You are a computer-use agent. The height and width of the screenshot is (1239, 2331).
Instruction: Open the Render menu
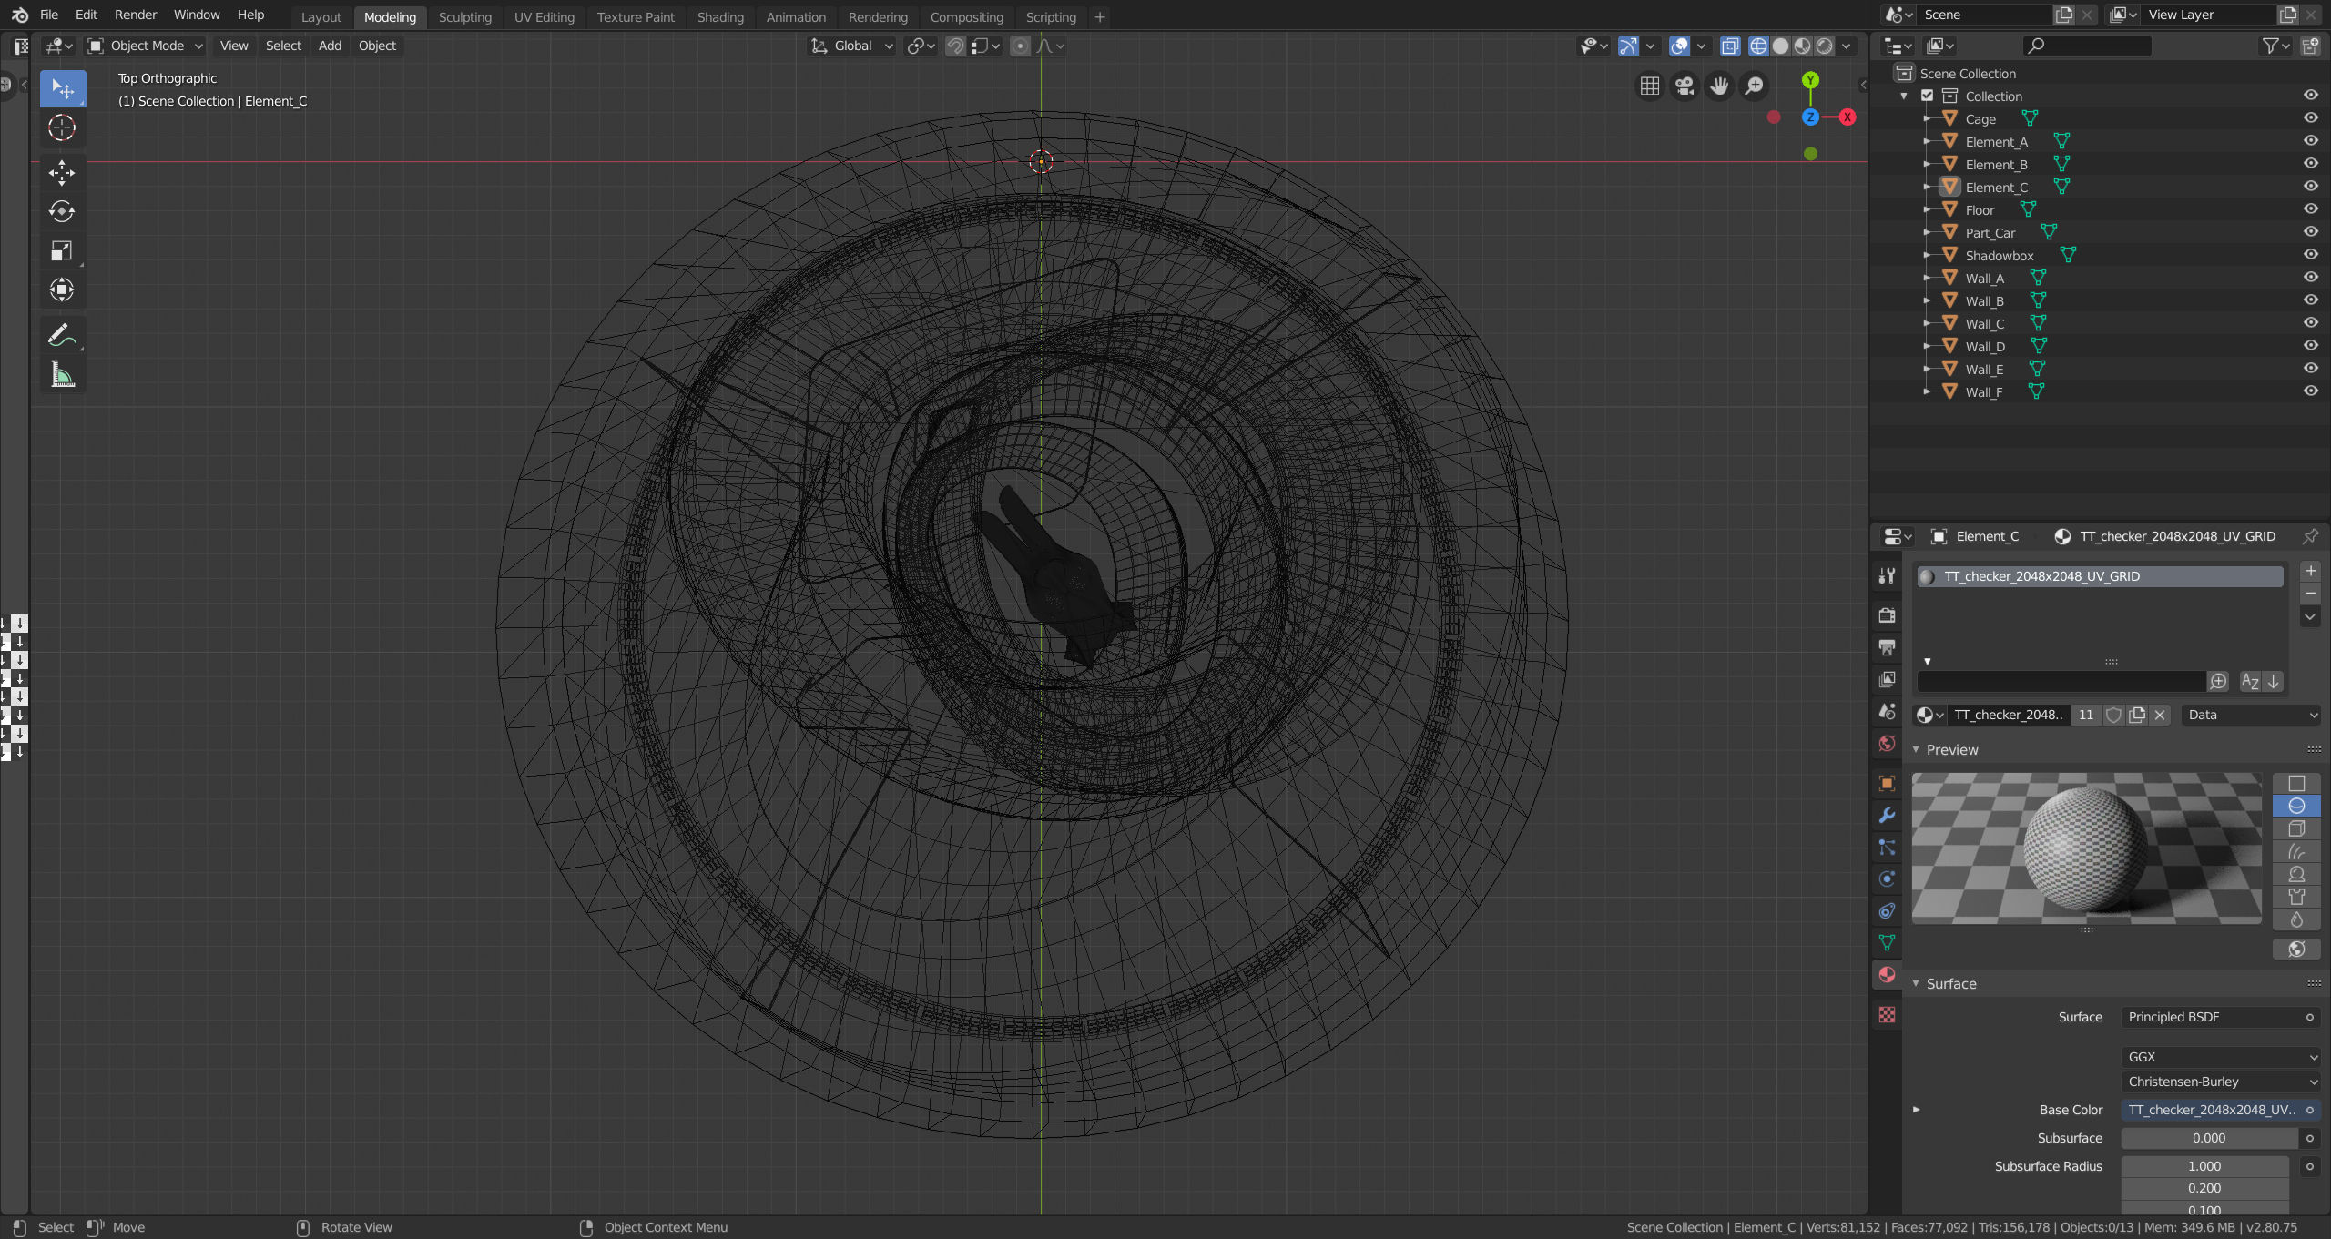(x=135, y=15)
